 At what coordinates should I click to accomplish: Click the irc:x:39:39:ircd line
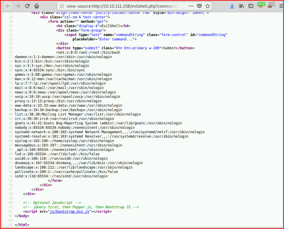click(x=64, y=119)
